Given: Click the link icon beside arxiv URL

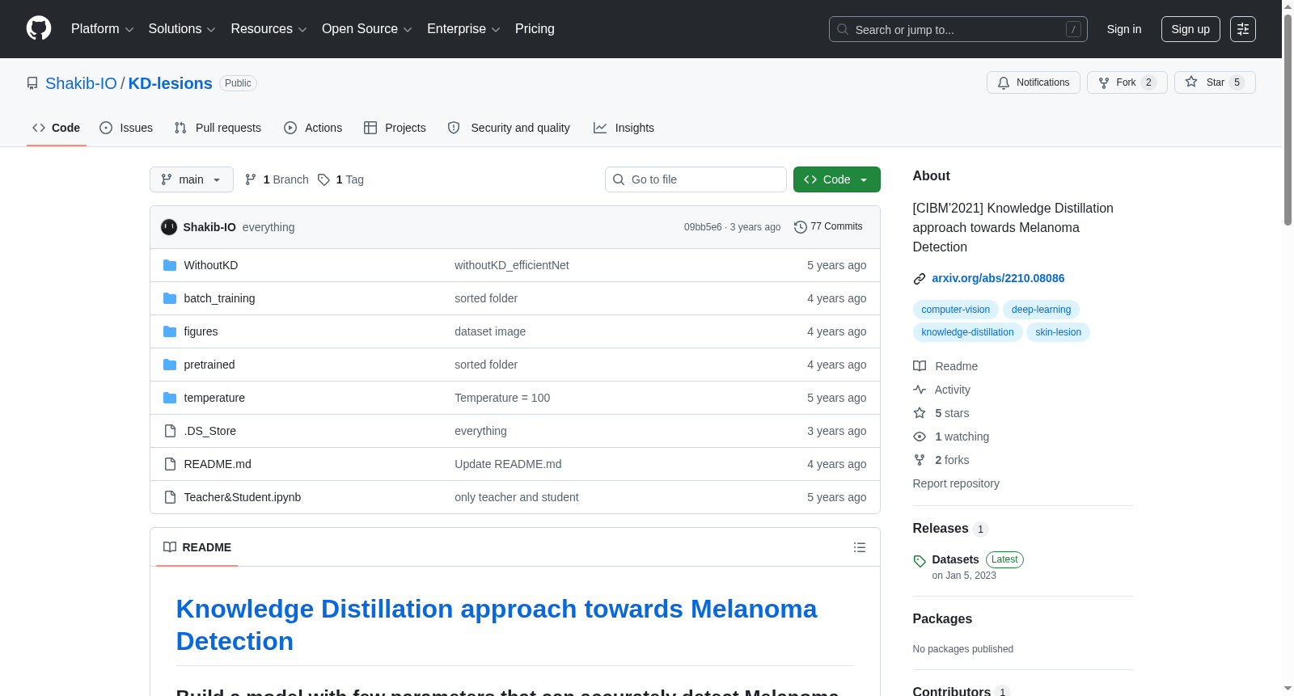Looking at the screenshot, I should [x=920, y=279].
